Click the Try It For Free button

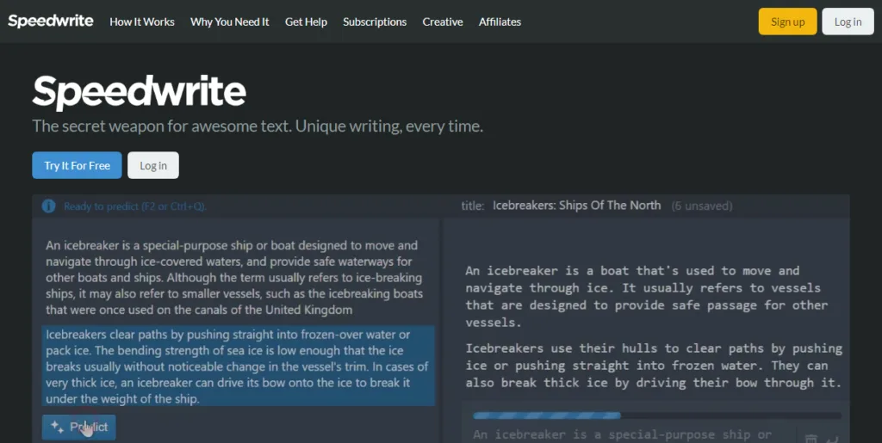[78, 165]
